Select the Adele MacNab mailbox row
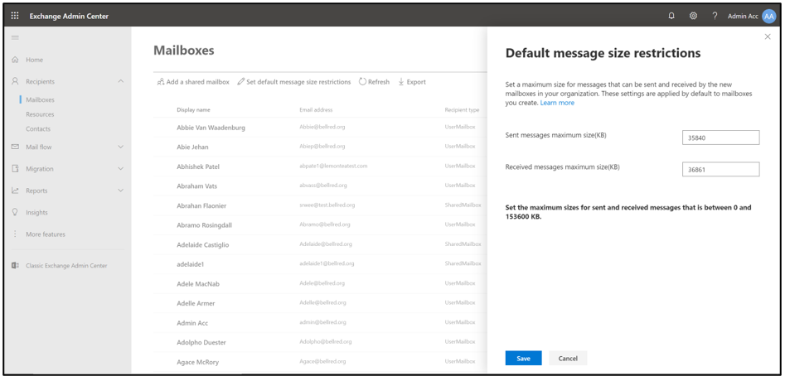785x381 pixels. coord(321,283)
